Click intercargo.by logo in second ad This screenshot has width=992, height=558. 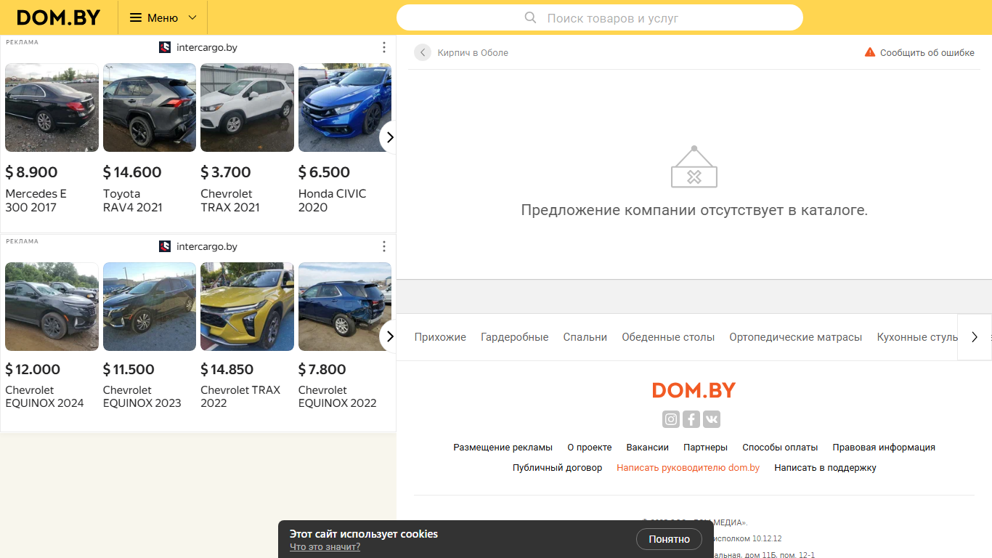point(165,246)
